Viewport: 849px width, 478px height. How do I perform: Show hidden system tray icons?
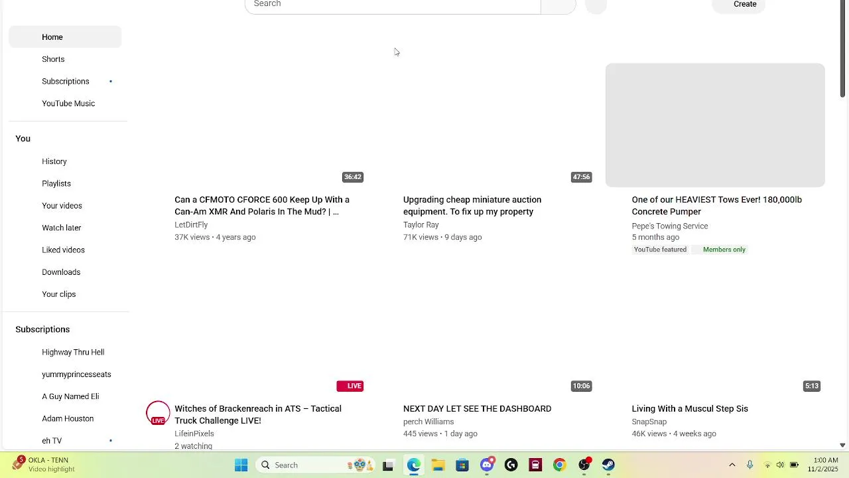click(732, 465)
